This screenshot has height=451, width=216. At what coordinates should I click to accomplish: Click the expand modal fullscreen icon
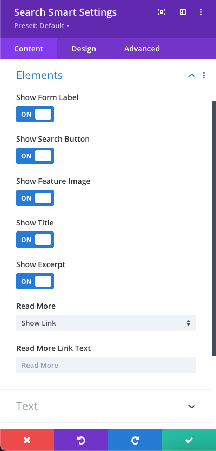tap(161, 12)
